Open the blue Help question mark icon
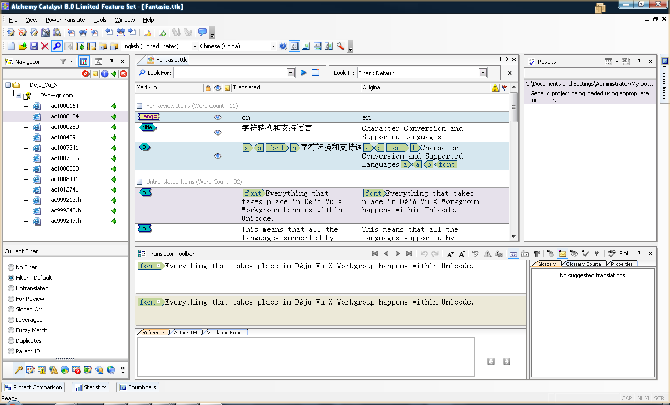This screenshot has width=670, height=405. point(283,46)
